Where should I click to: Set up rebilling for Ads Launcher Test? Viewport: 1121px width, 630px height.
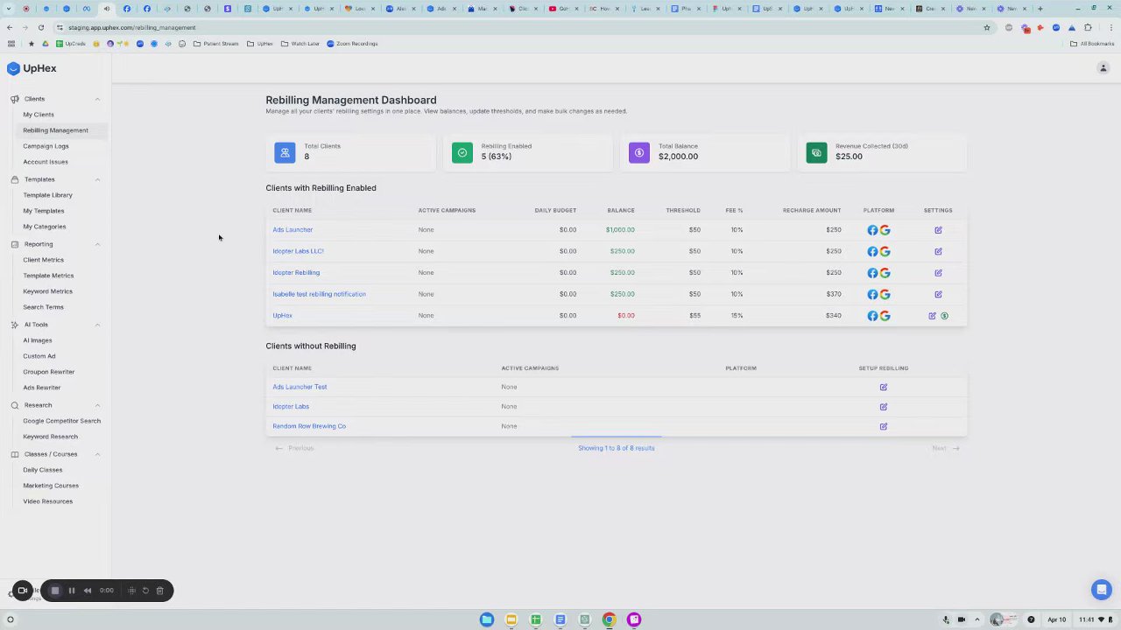pos(884,387)
